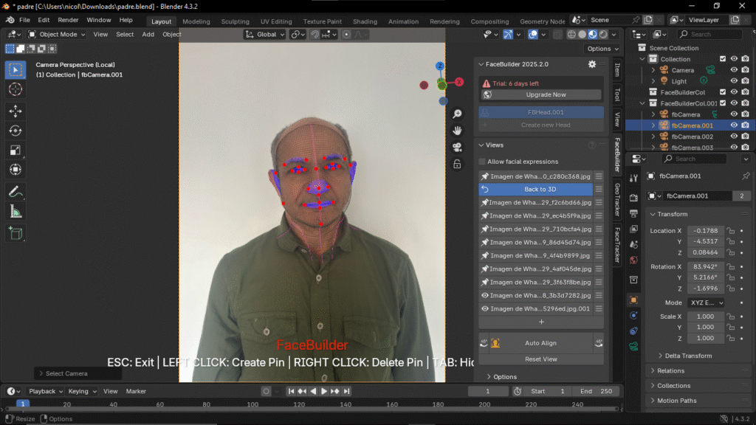Enable Allow facial expressions checkbox
Image resolution: width=756 pixels, height=425 pixels.
tap(482, 162)
